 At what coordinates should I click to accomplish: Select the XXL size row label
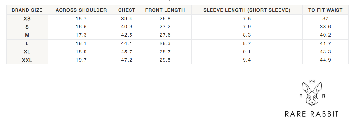click(27, 60)
